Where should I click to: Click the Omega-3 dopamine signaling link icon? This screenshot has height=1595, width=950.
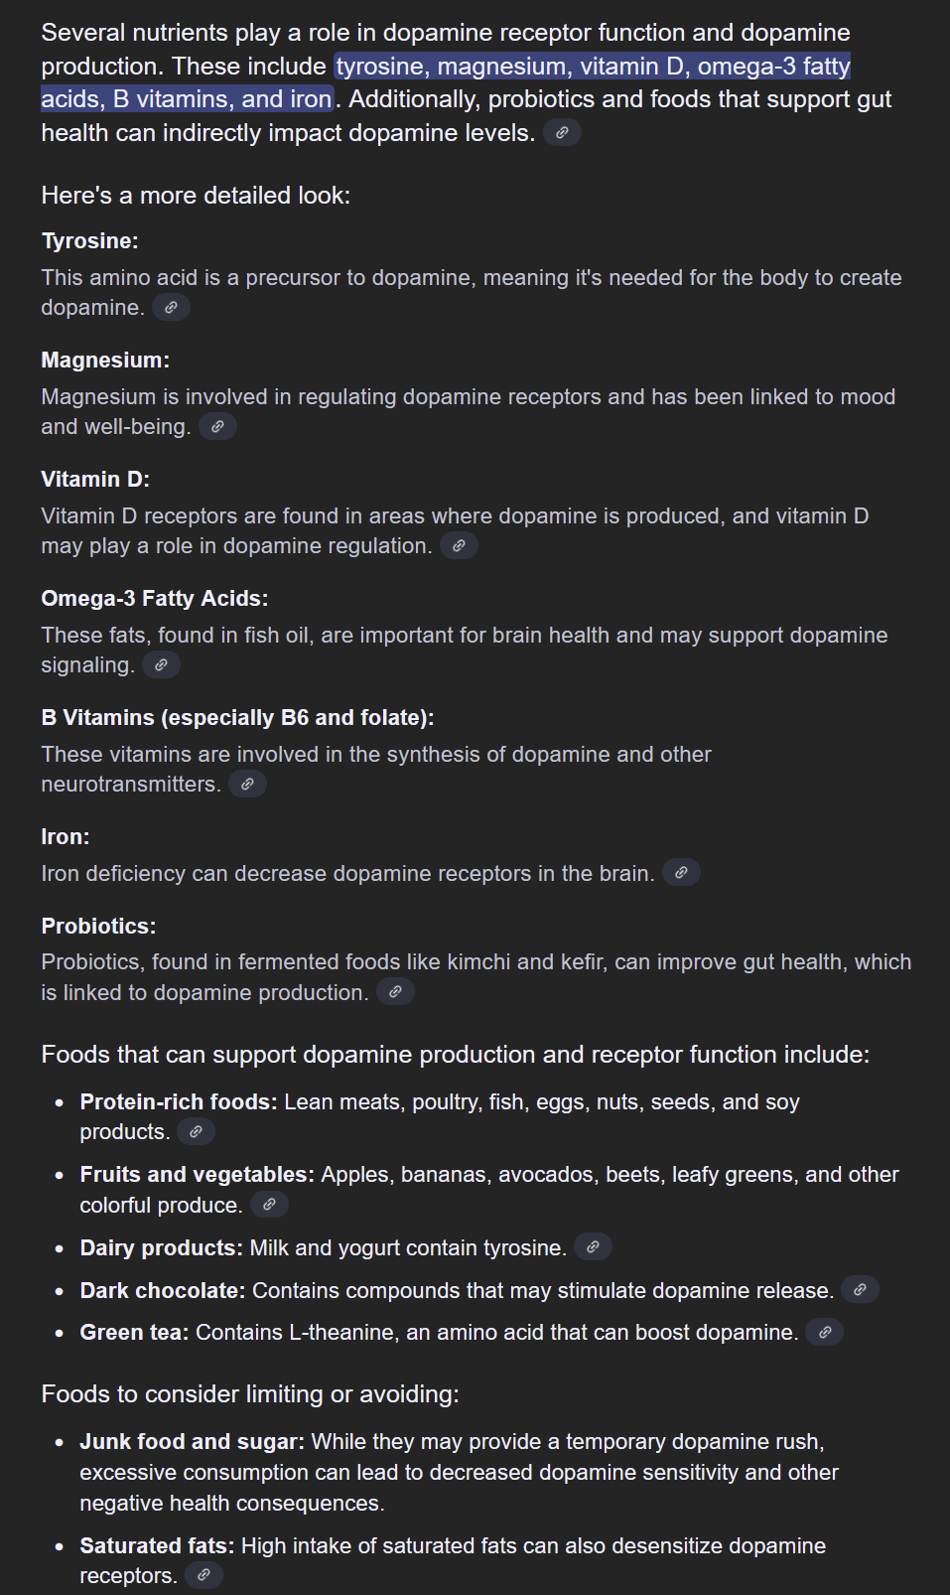[x=161, y=664]
